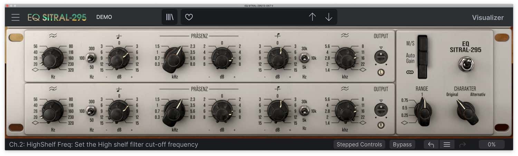
Task: Click the channel L low shelf dB knob
Action: click(119, 58)
